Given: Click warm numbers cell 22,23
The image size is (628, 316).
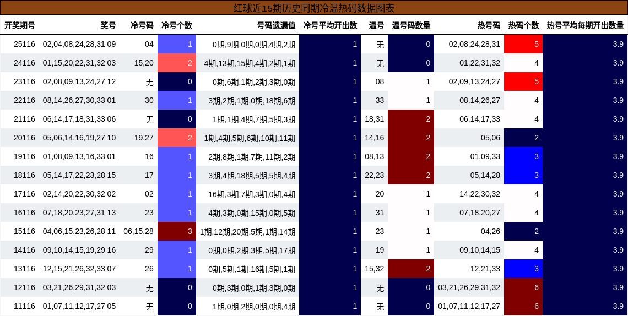Looking at the screenshot, I should click(375, 175).
